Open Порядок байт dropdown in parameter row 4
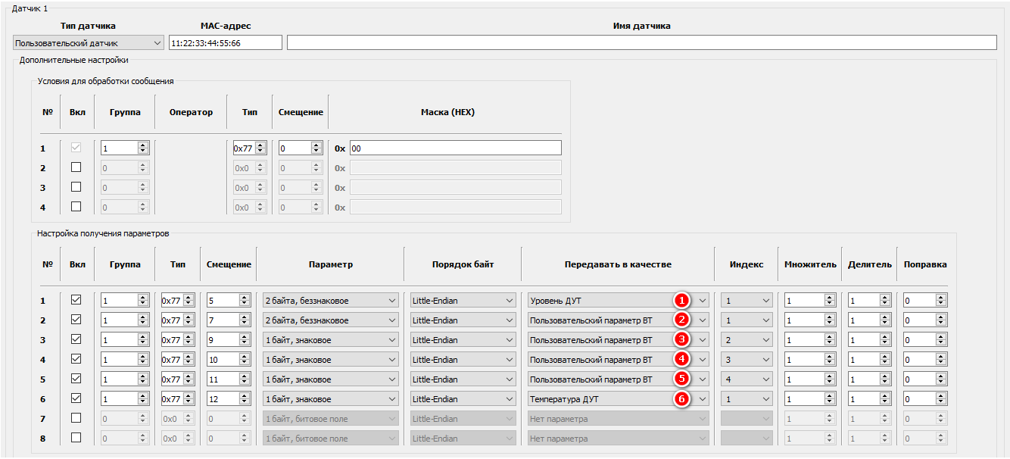 (463, 360)
